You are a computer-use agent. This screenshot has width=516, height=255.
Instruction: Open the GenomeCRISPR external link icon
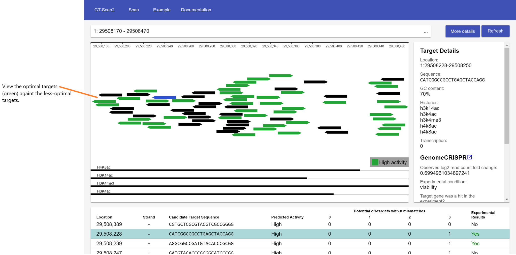tap(470, 157)
